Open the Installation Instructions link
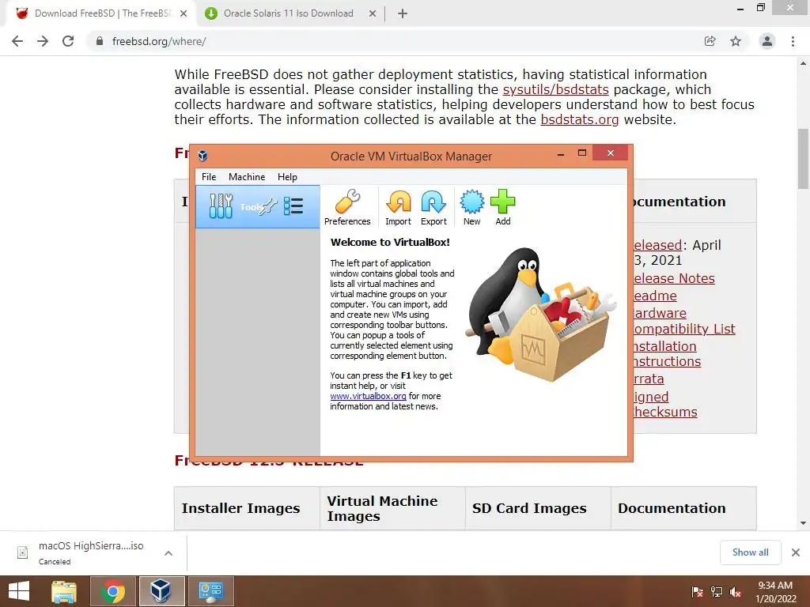810x607 pixels. [667, 353]
